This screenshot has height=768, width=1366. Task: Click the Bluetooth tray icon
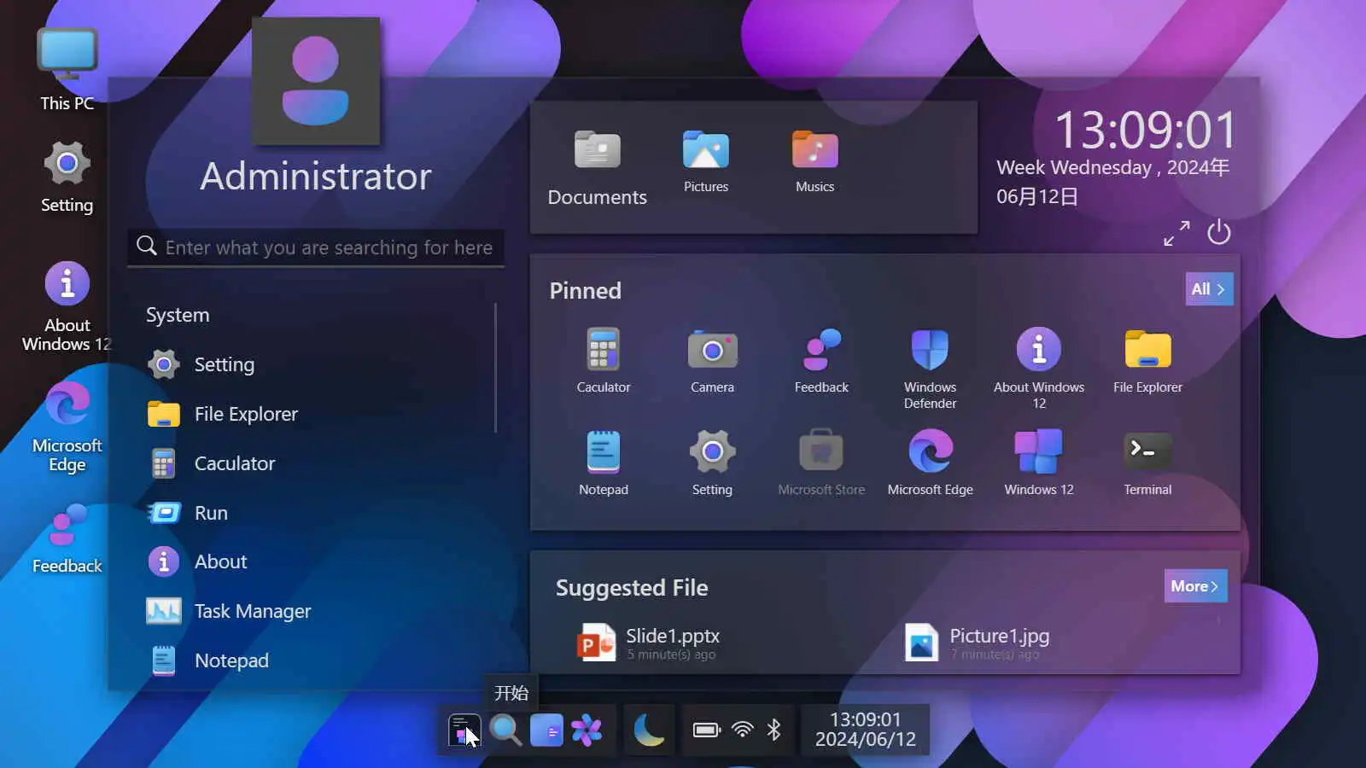774,730
